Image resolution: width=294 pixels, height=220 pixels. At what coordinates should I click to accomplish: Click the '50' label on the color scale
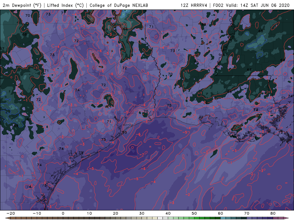point(194,213)
